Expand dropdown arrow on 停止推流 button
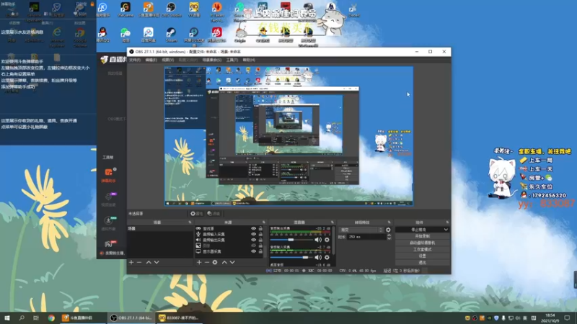Image resolution: width=577 pixels, height=324 pixels. pos(446,230)
